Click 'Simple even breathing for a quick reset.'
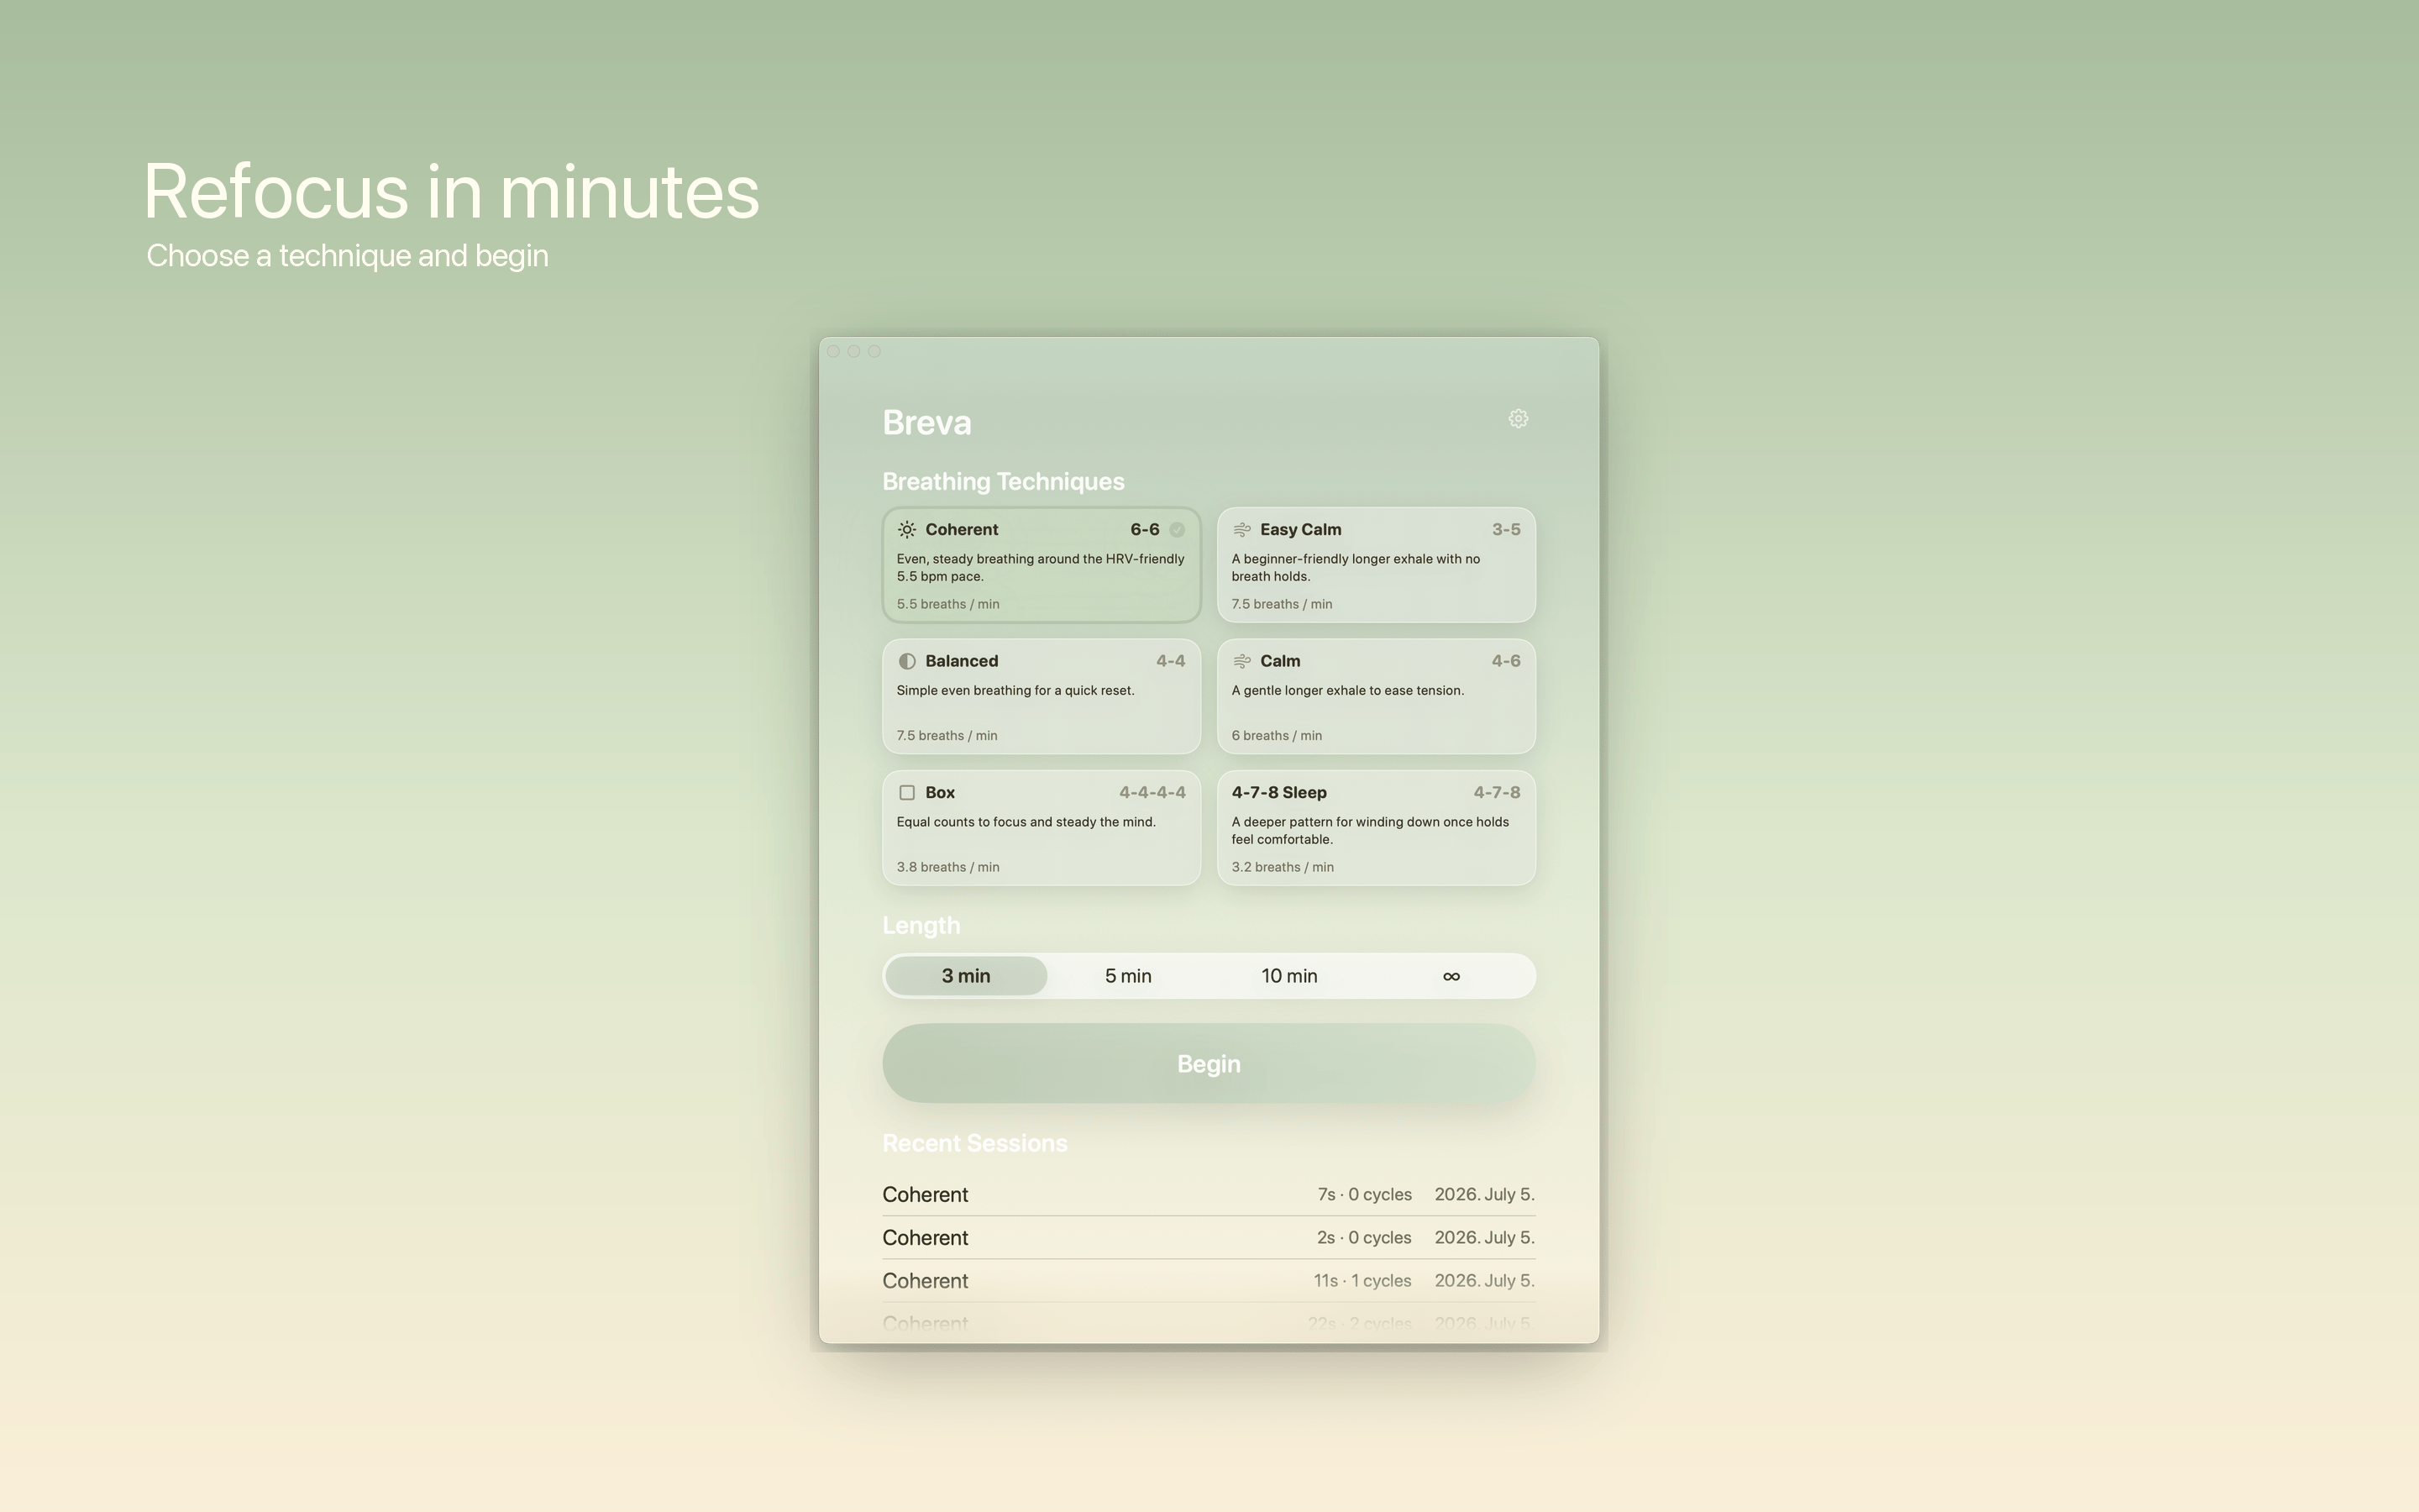The height and width of the screenshot is (1512, 2419). click(x=1015, y=691)
